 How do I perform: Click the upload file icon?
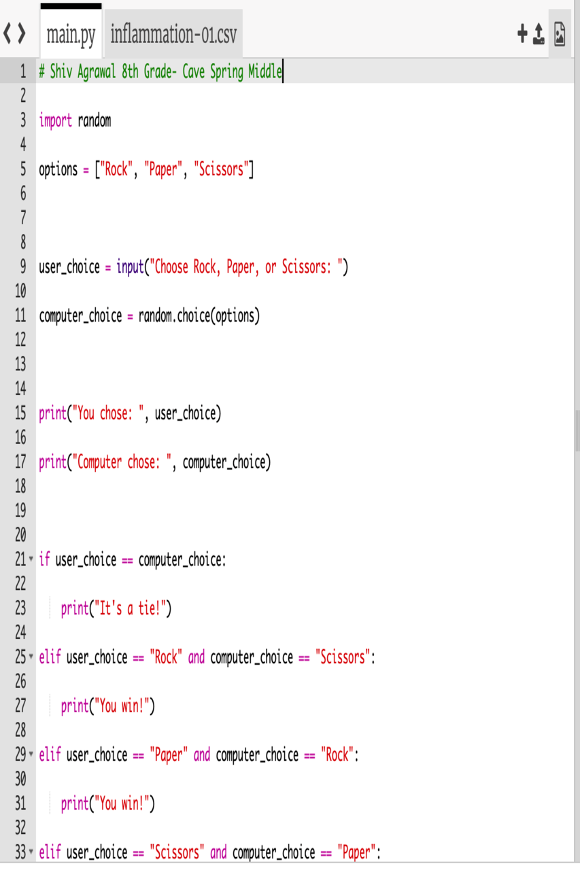[539, 34]
